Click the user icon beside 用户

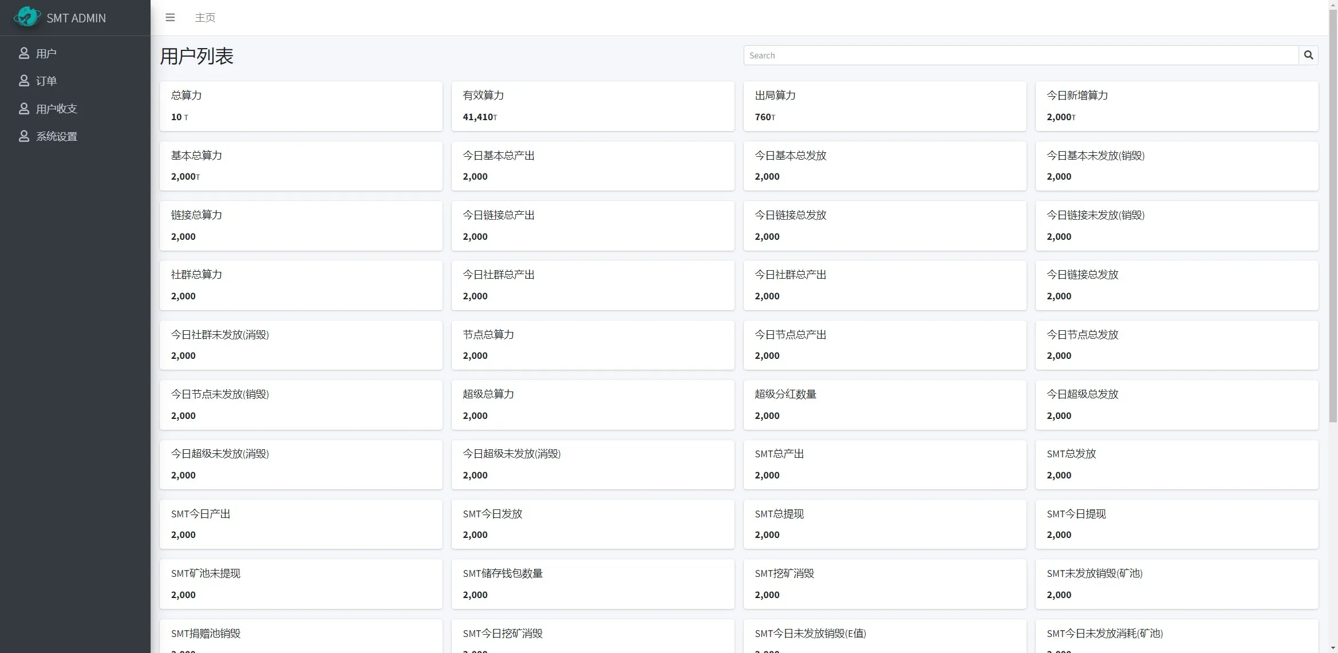(24, 53)
